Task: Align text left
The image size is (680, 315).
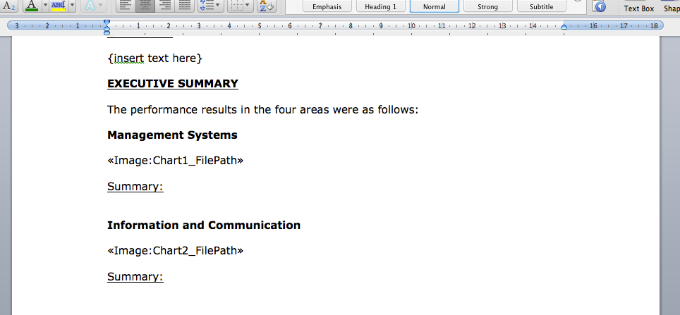Action: (x=125, y=6)
